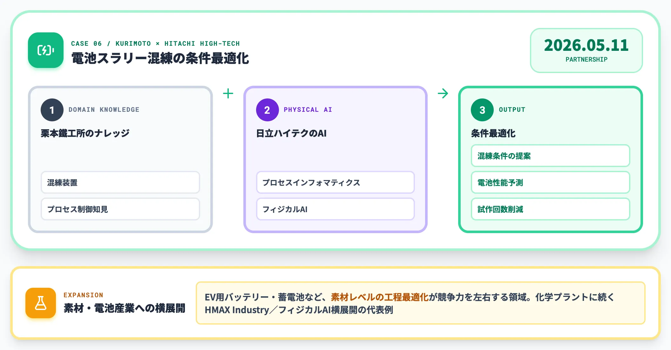This screenshot has width=671, height=350.
Task: Click the purple number 2 circle badge
Action: 268,110
